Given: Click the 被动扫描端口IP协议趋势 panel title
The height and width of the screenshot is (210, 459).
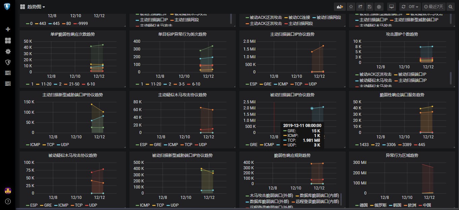Looking at the screenshot, I should pos(292,95).
